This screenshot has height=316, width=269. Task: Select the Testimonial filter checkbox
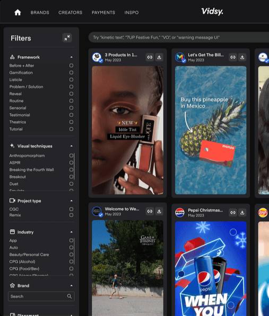[71, 115]
